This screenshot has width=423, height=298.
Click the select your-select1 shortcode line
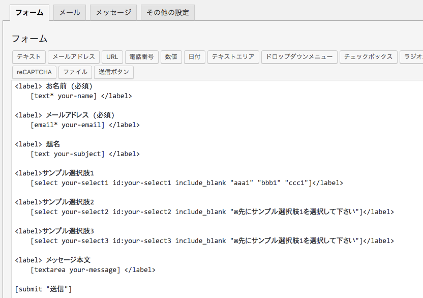click(187, 183)
